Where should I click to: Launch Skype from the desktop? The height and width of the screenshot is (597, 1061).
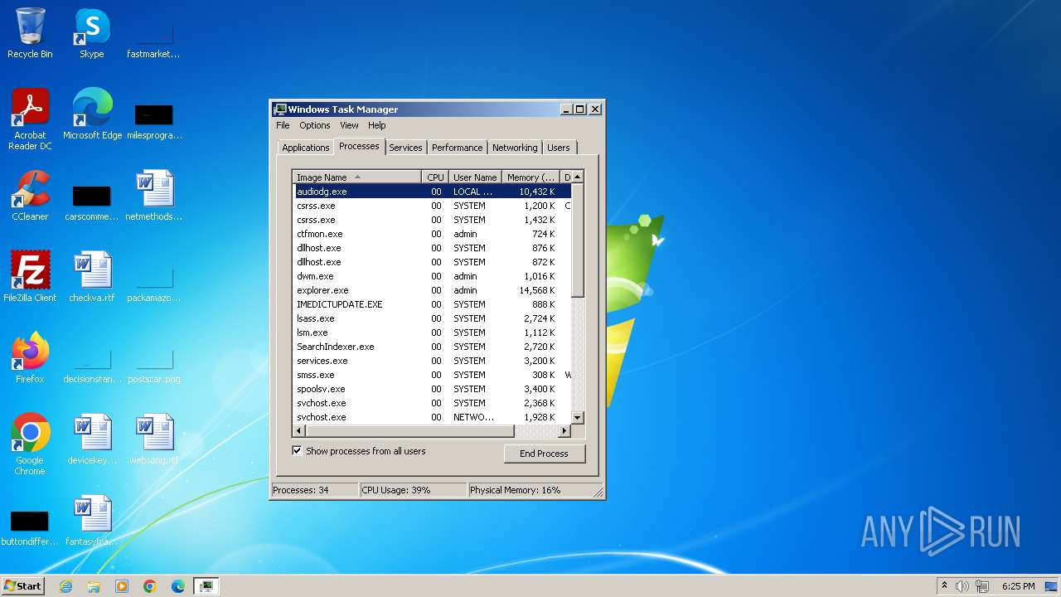point(92,33)
